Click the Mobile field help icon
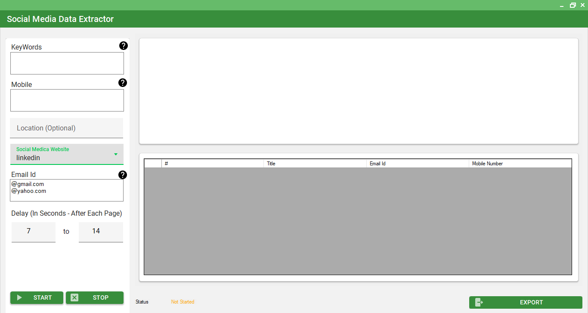 point(123,83)
